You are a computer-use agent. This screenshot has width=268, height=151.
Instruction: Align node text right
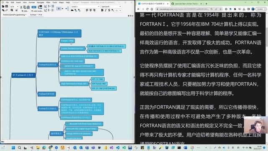[94, 10]
